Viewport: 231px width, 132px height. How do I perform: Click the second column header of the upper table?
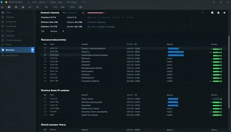(52, 44)
